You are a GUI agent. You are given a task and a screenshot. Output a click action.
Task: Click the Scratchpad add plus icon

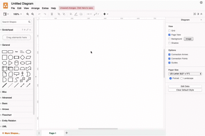(25, 30)
